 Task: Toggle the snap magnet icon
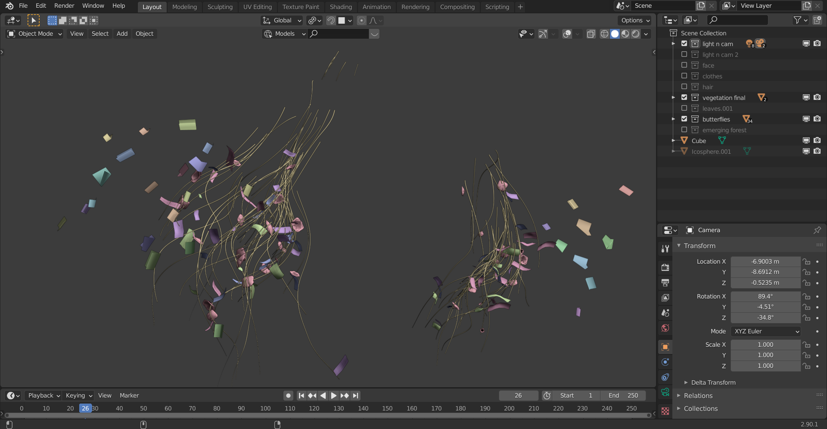pos(331,20)
